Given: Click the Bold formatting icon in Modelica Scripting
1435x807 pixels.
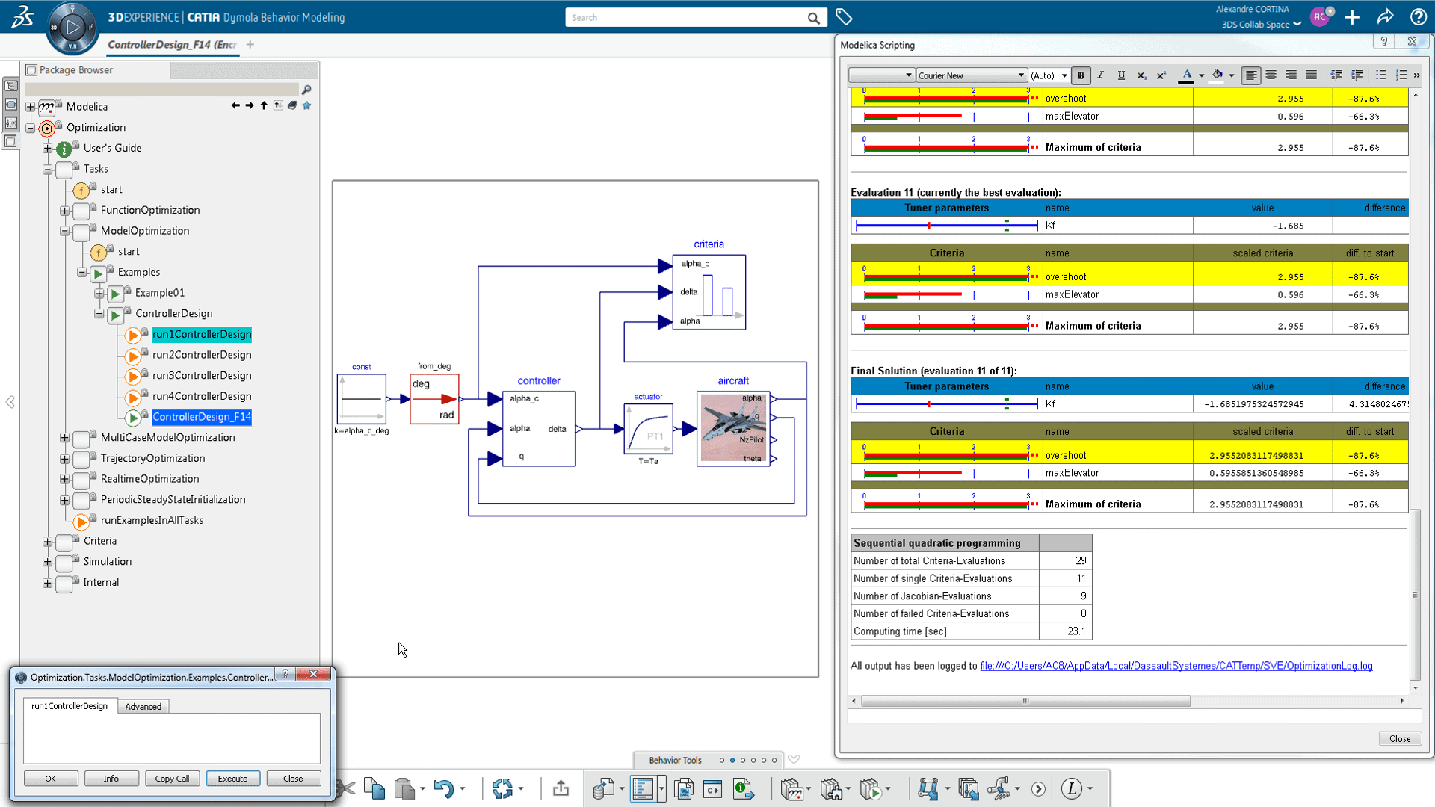Looking at the screenshot, I should [1081, 75].
